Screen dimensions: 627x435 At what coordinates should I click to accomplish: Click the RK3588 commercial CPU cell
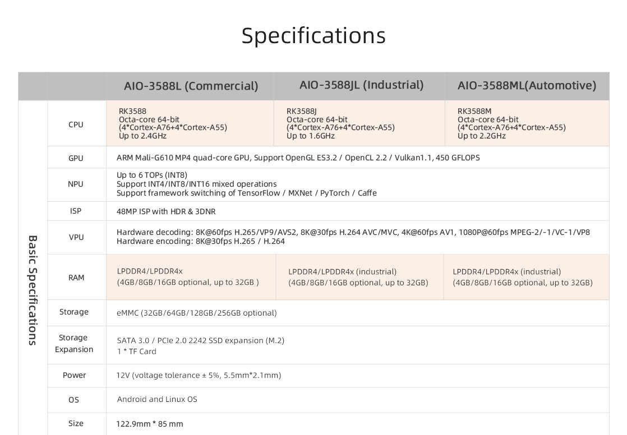173,123
